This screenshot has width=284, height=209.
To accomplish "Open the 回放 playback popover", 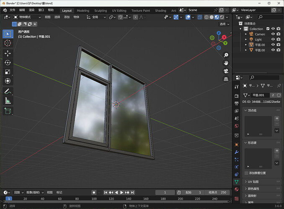I will point(18,192).
